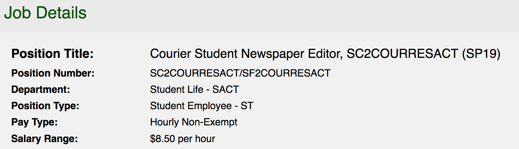Select the Position Type label
Viewport: 519px width, 149px height.
(x=46, y=106)
